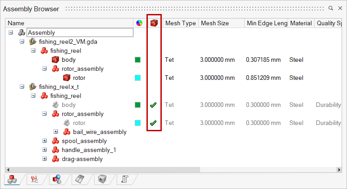Expand the handle_assembly_1 node
The width and height of the screenshot is (347, 189).
click(x=45, y=150)
